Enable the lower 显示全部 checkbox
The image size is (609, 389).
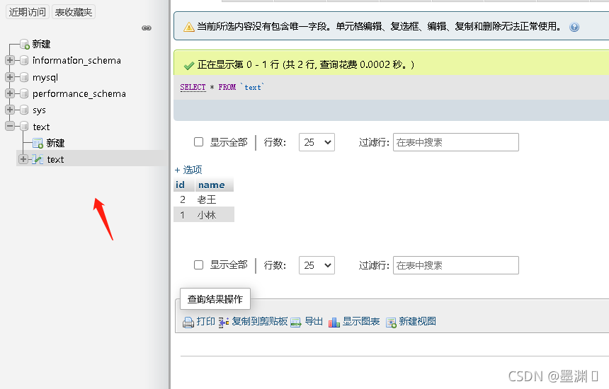coord(199,265)
